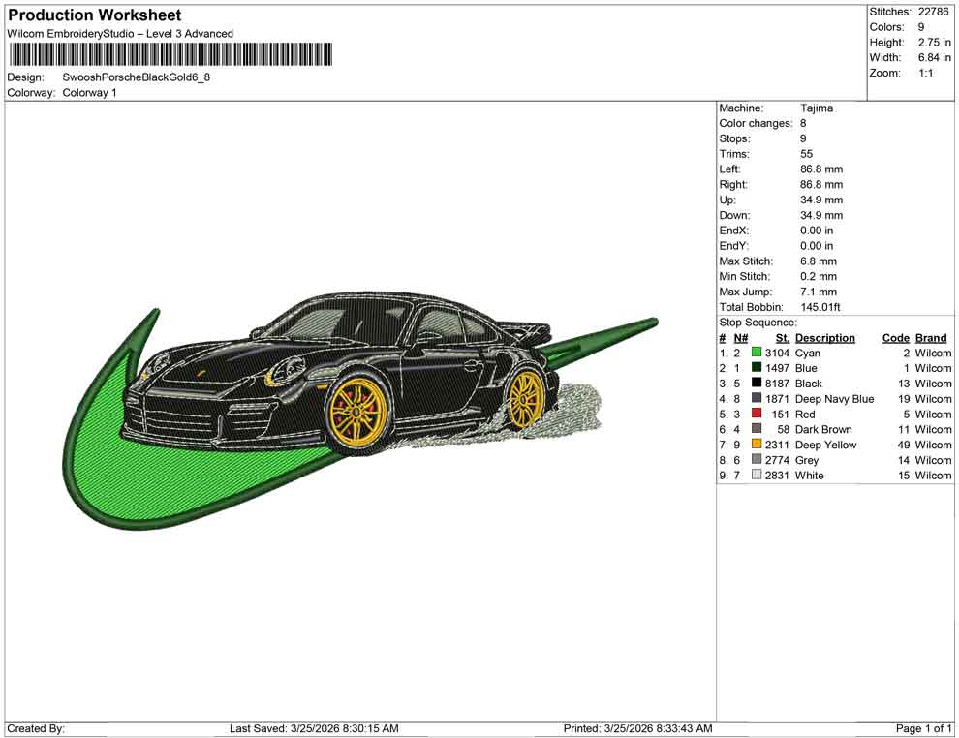Click the Dark Brown thread swatch
Screen dimensions: 959x738
(x=758, y=429)
